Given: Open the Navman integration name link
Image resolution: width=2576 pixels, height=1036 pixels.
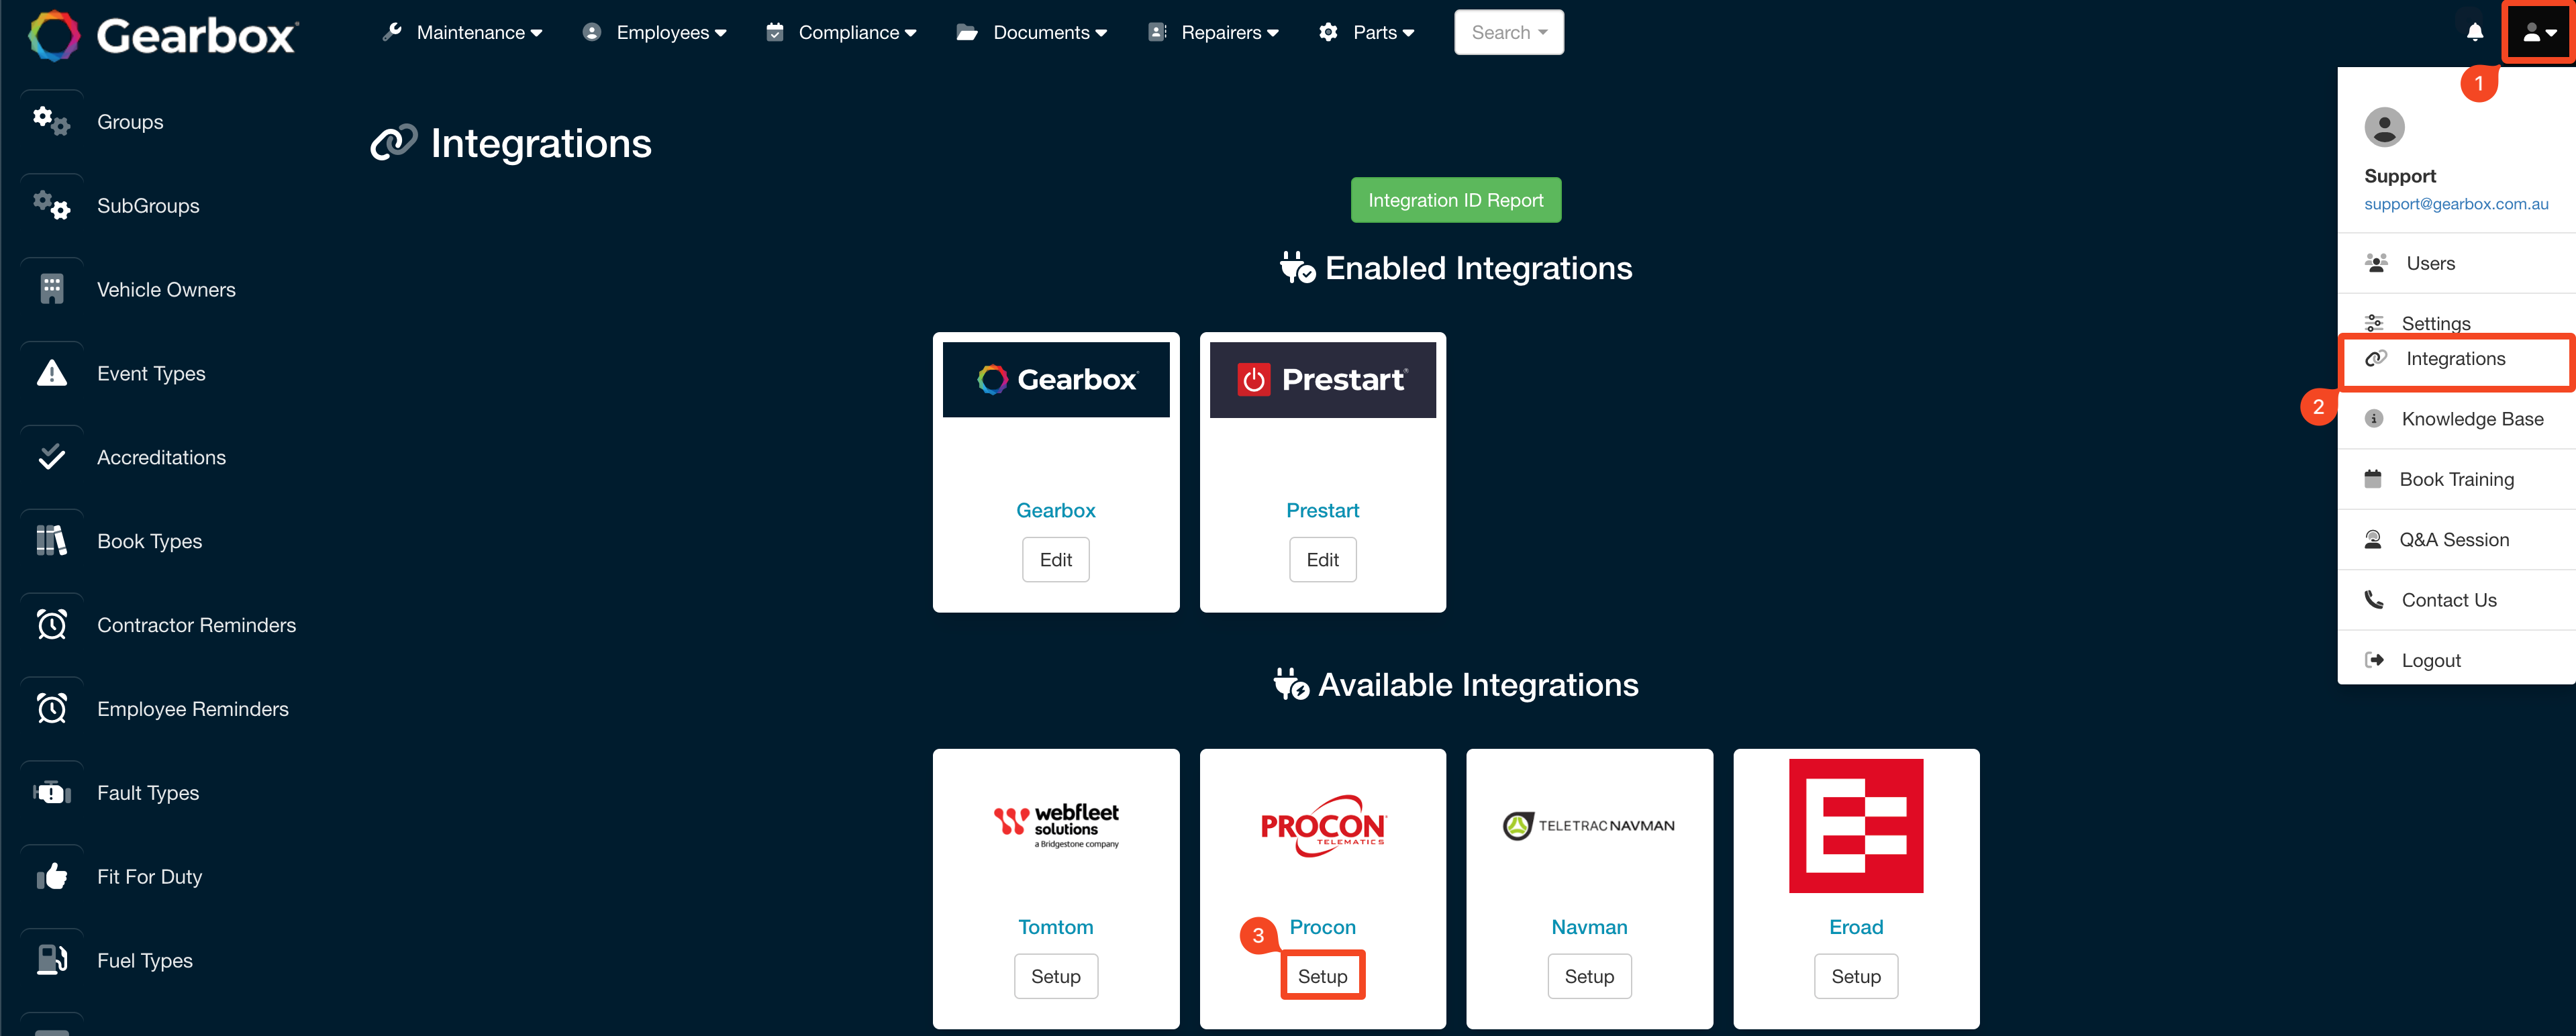Looking at the screenshot, I should tap(1589, 927).
